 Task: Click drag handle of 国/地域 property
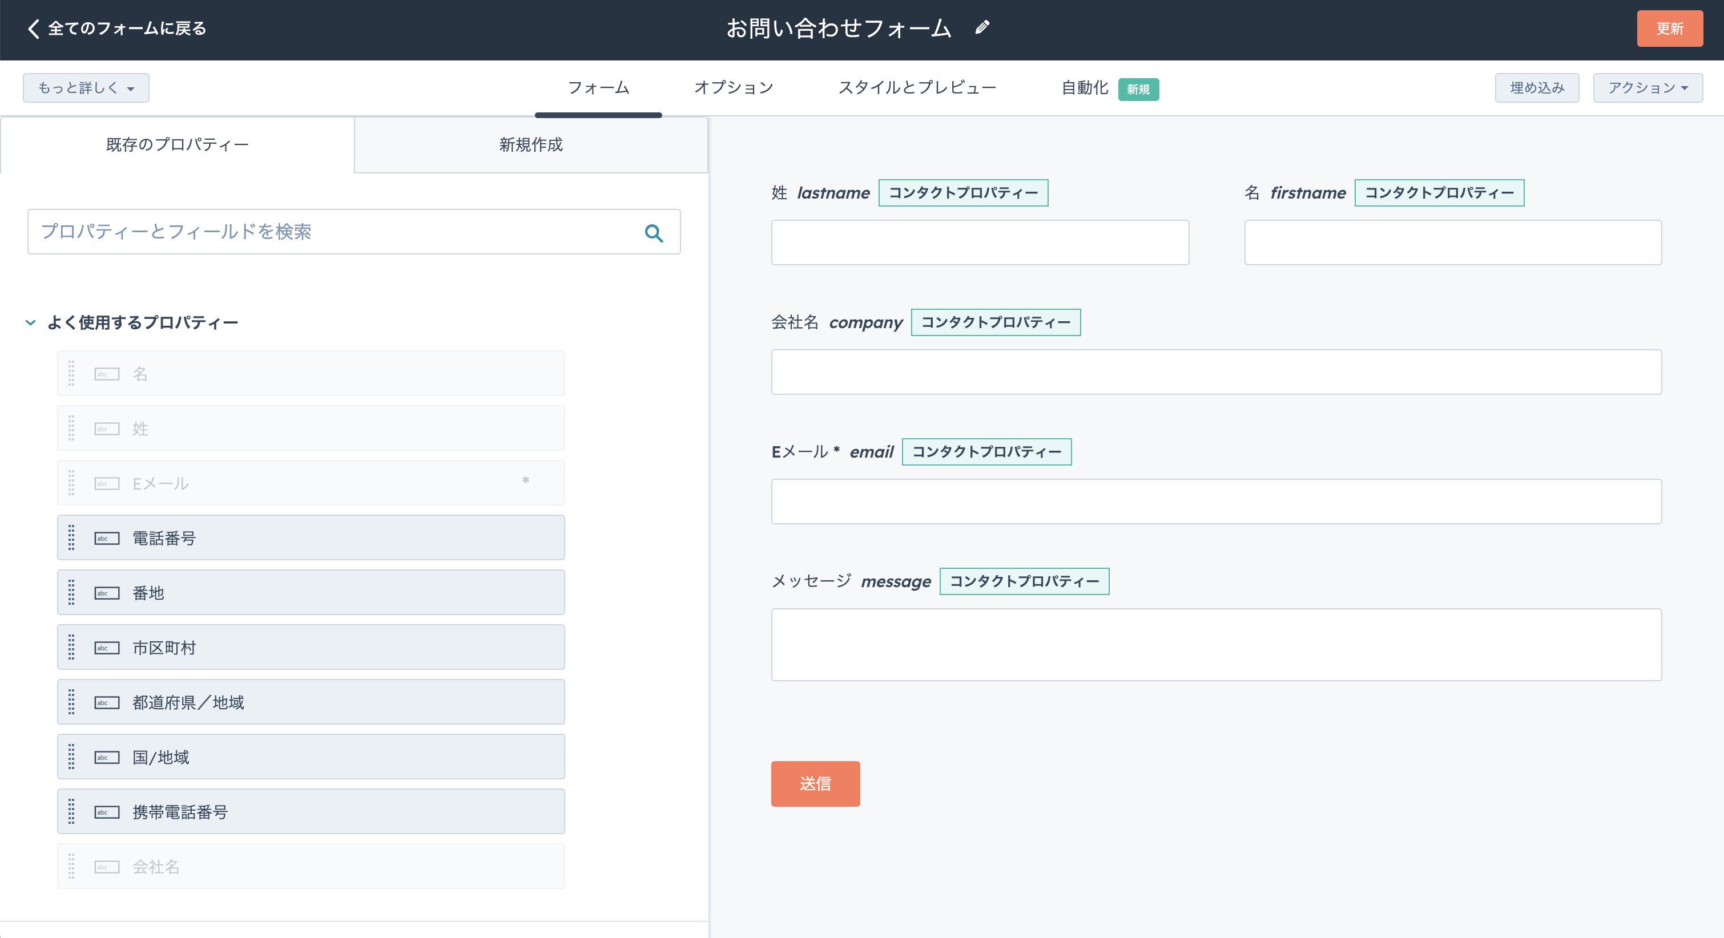pyautogui.click(x=71, y=757)
